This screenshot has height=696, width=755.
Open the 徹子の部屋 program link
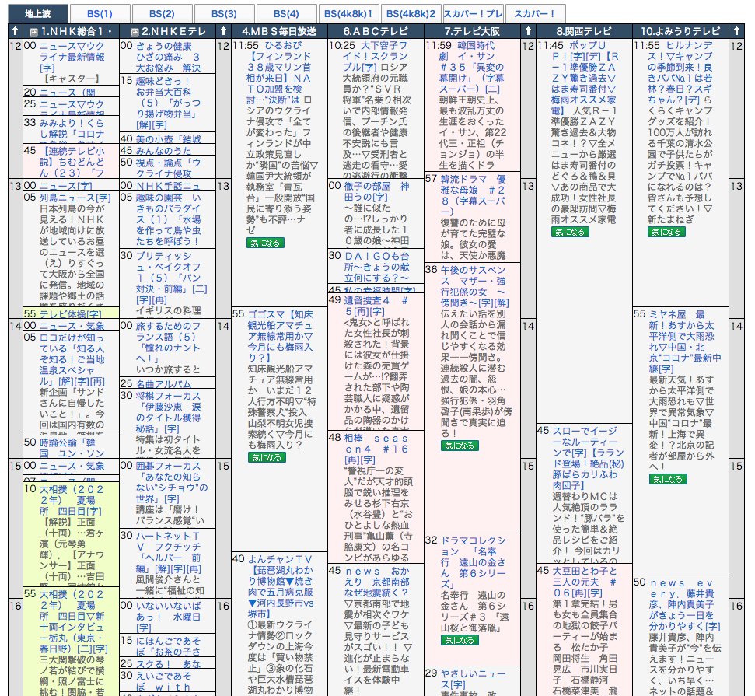point(376,191)
